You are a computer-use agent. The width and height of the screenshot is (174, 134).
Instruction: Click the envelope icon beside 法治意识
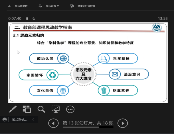tap(115, 75)
